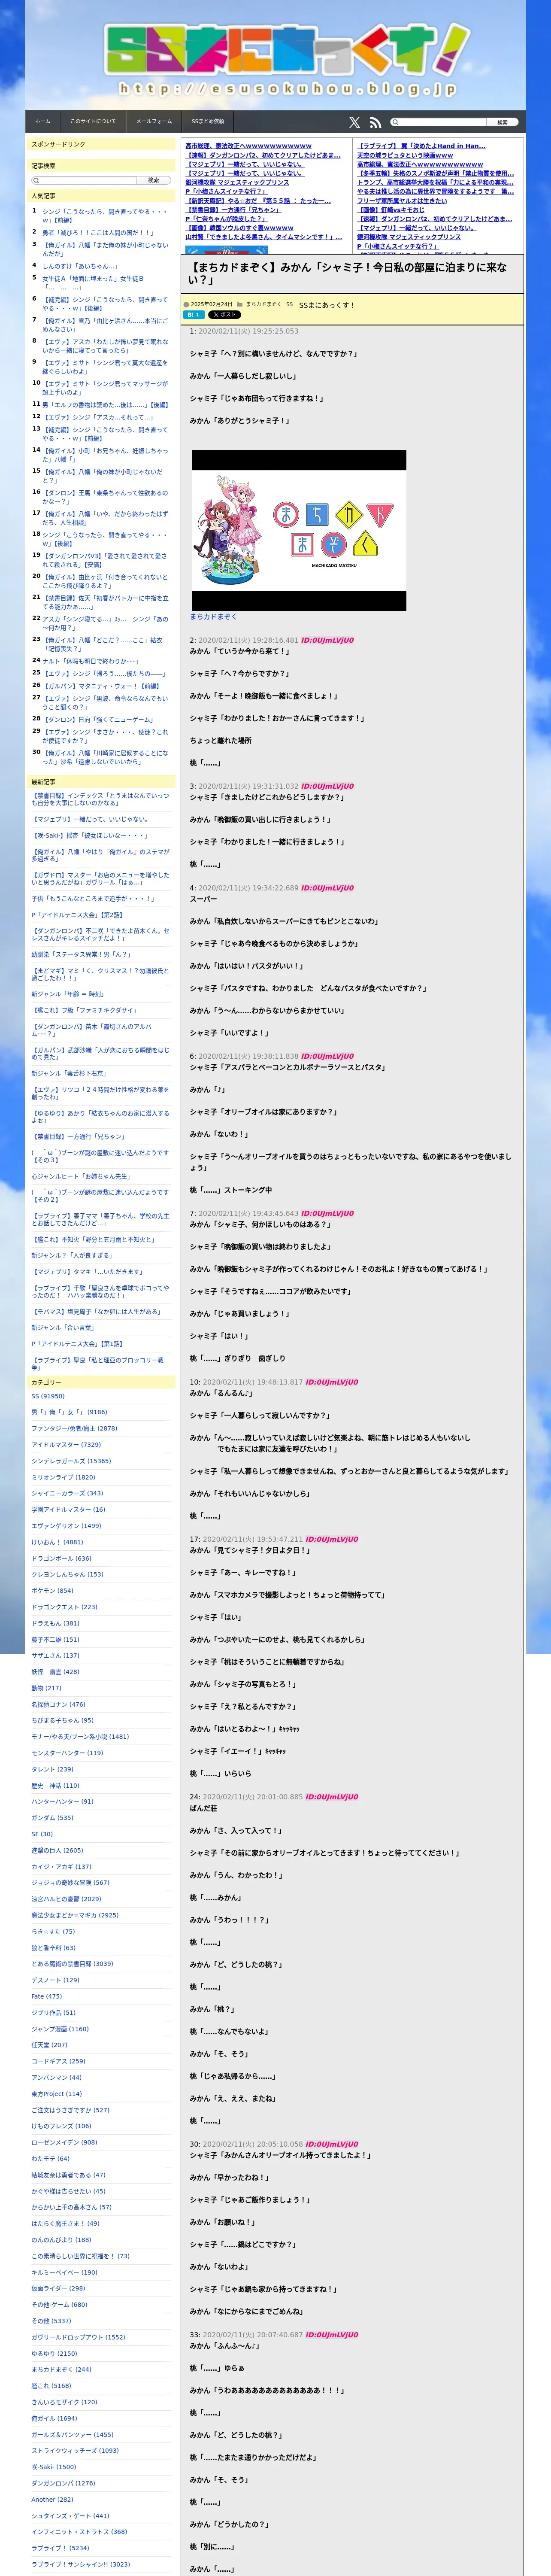Open category 魔法少女まどか☆マギカ (2925)
The width and height of the screenshot is (551, 2576).
[75, 1915]
